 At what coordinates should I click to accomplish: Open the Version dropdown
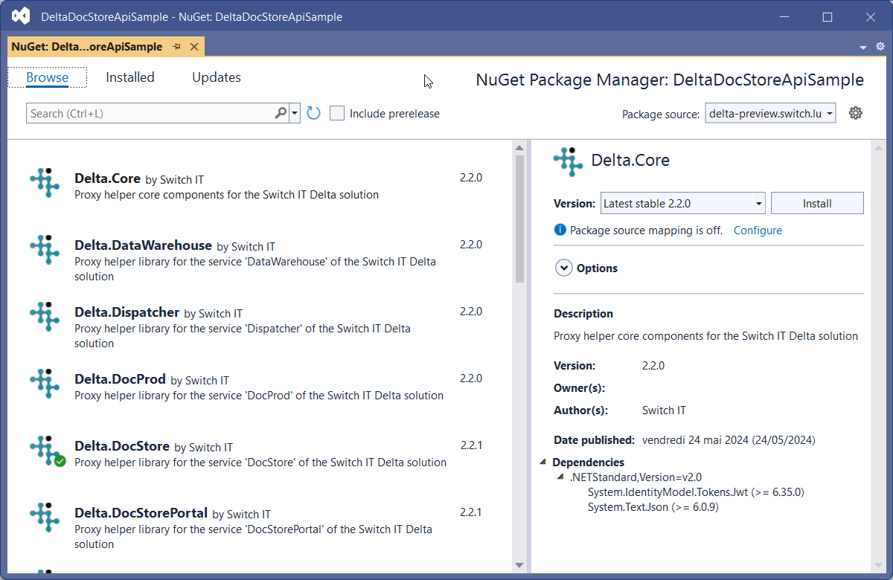click(682, 203)
